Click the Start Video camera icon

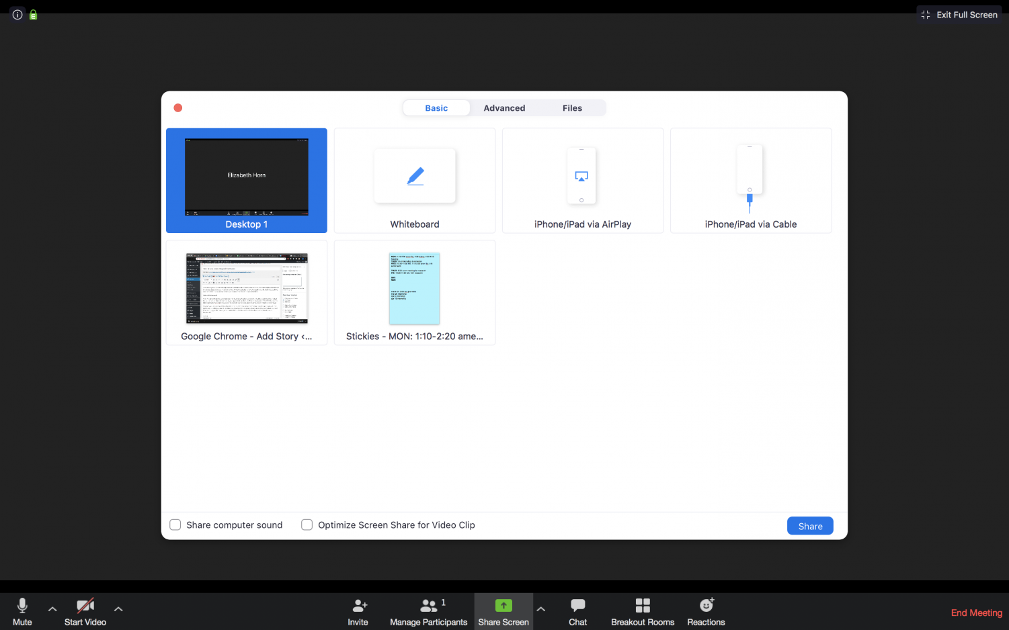click(85, 606)
